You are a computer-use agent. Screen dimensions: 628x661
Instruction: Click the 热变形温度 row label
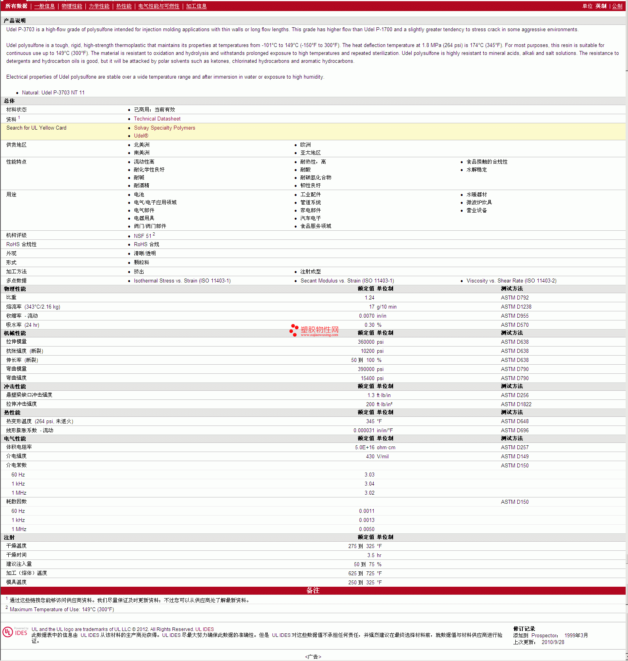40,421
